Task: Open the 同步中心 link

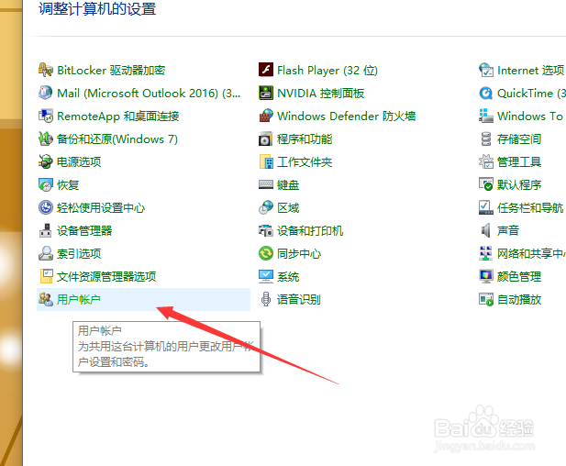Action: 299,254
